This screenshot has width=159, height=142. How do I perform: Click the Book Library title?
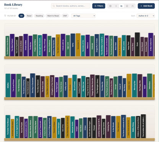coord(13,5)
